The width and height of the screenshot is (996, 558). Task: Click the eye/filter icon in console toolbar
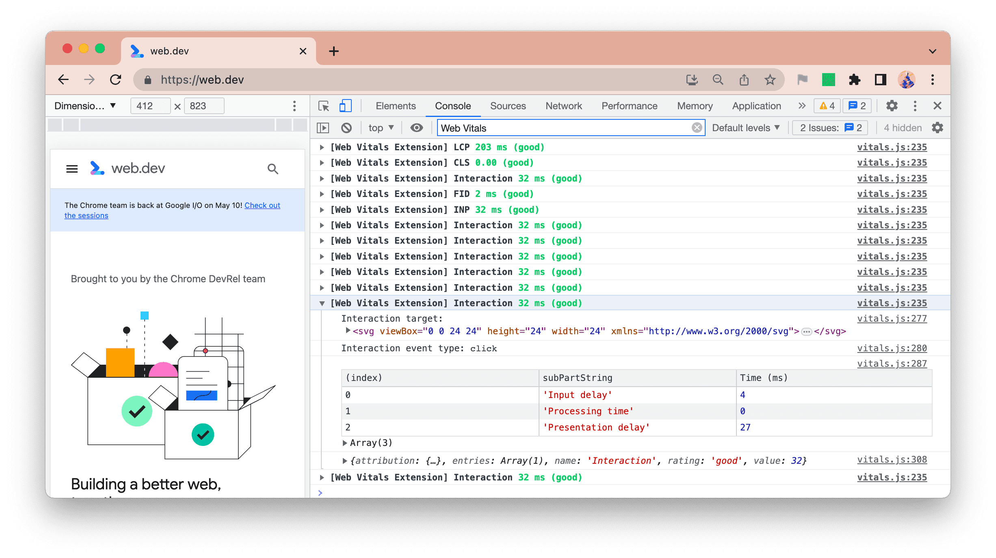[x=417, y=128]
